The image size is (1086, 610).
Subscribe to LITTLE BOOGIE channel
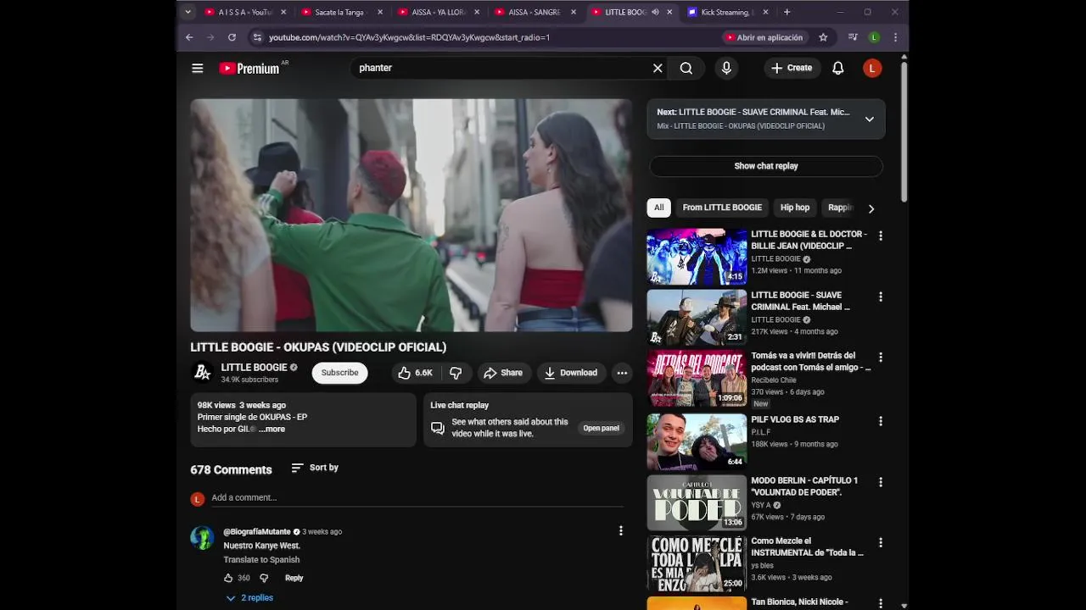(339, 373)
